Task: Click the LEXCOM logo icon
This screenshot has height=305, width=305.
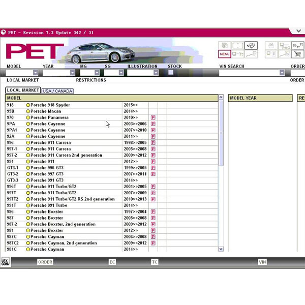Action: [5, 262]
